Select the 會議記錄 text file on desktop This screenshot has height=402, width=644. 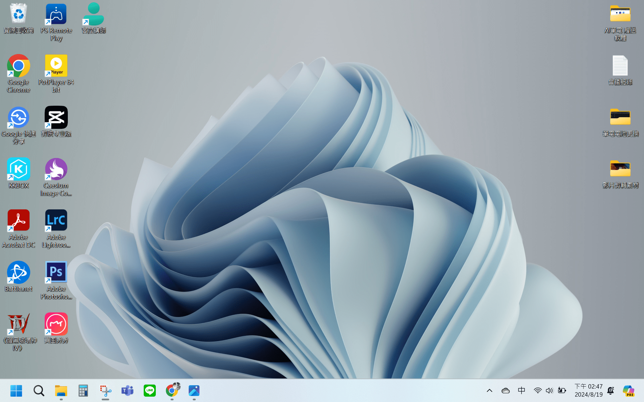coord(620,66)
